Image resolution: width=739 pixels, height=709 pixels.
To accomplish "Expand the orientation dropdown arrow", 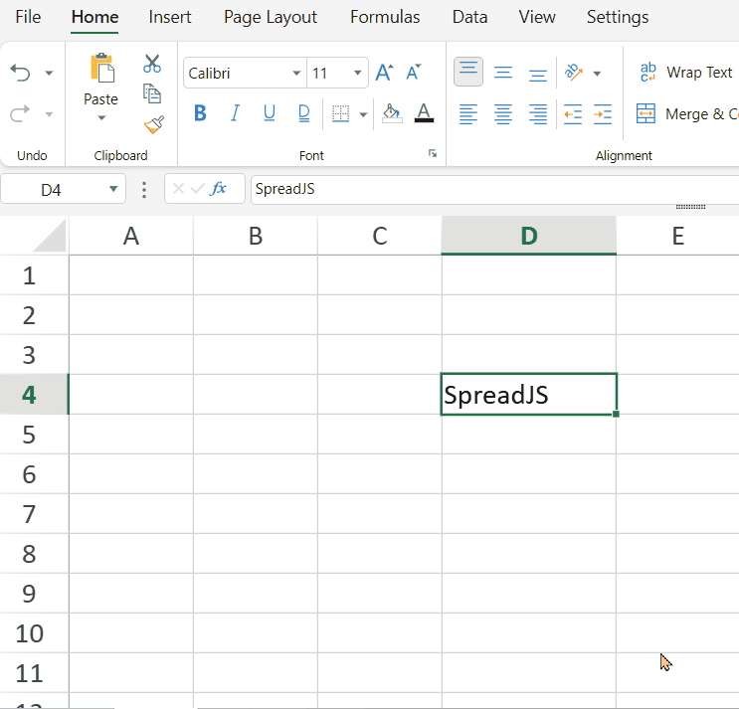I will pos(597,74).
